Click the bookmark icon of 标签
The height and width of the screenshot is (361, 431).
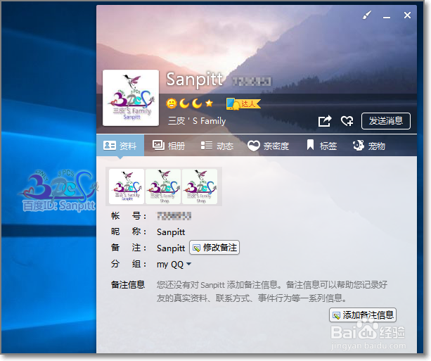tap(310, 144)
